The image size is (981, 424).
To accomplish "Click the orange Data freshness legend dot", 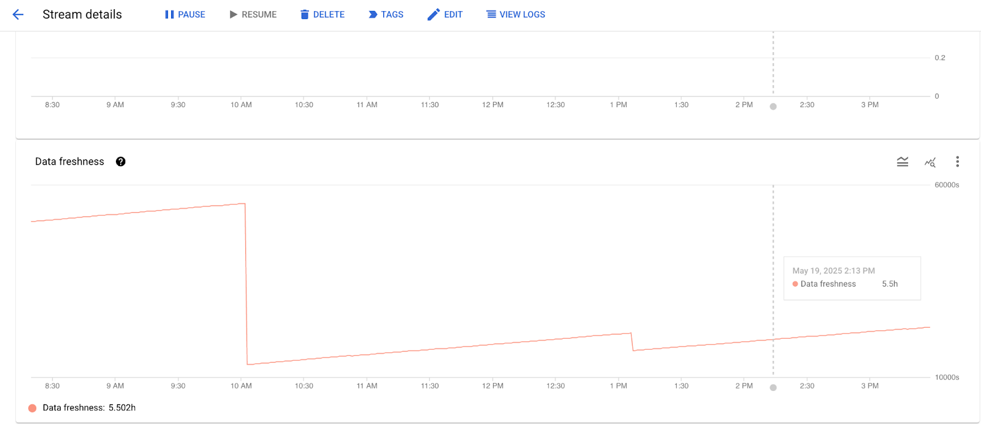I will click(32, 408).
